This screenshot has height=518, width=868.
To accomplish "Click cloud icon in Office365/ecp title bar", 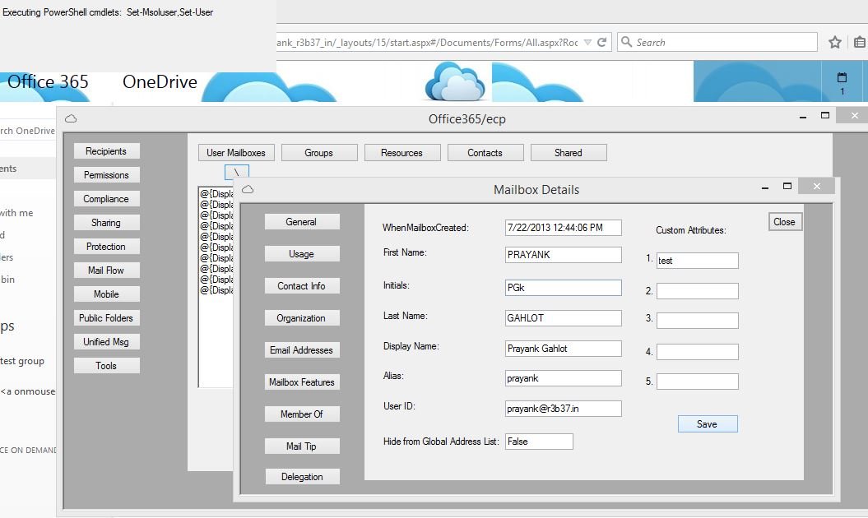I will click(x=71, y=118).
